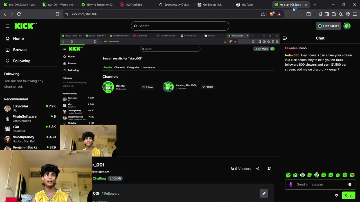Click the green Chat send button
Image resolution: width=360 pixels, height=202 pixels.
click(349, 195)
